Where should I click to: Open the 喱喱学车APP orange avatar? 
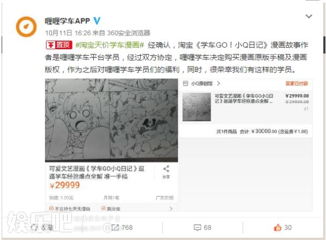pos(27,27)
